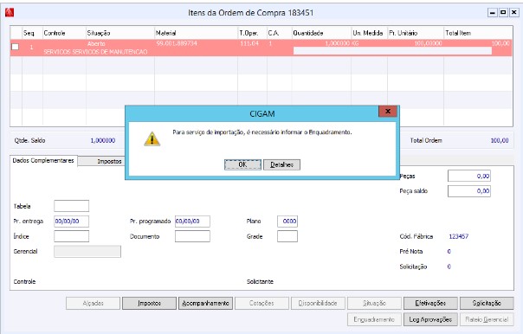This screenshot has height=334, width=523.
Task: Click the Peças value field
Action: coord(469,176)
